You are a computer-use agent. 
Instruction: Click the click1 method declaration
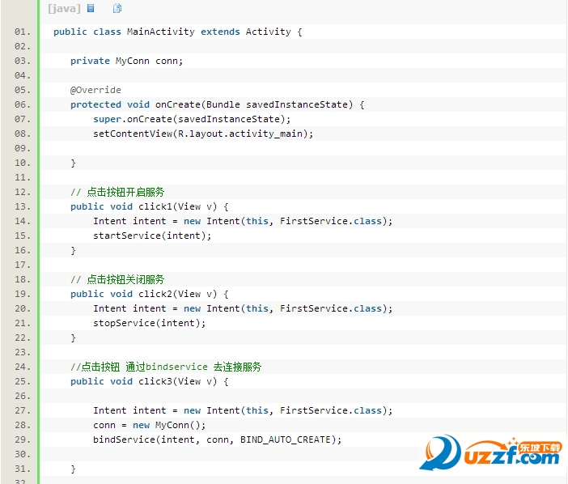point(149,206)
